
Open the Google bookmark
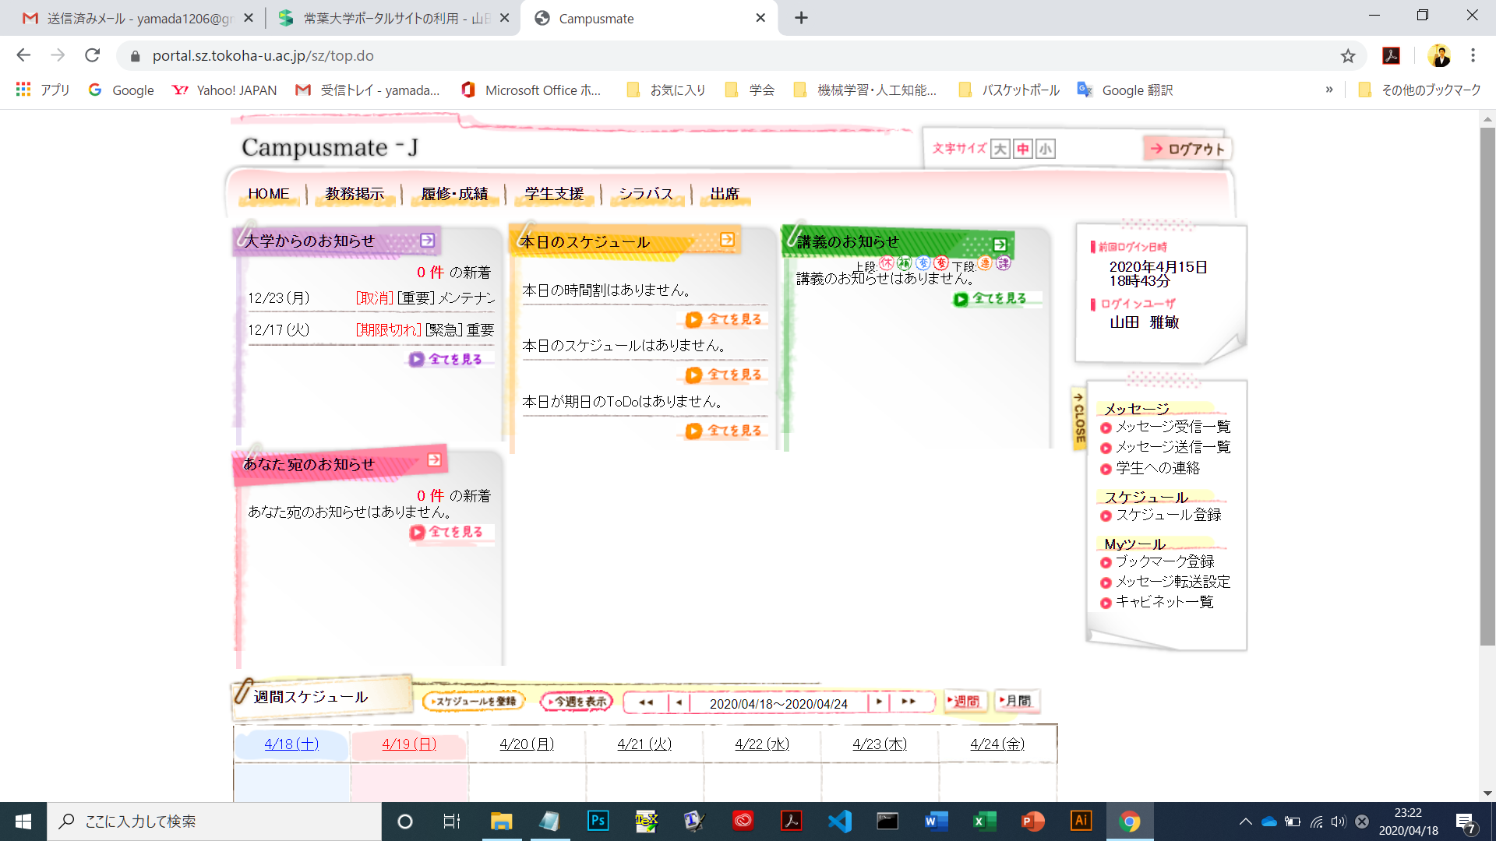[x=122, y=90]
